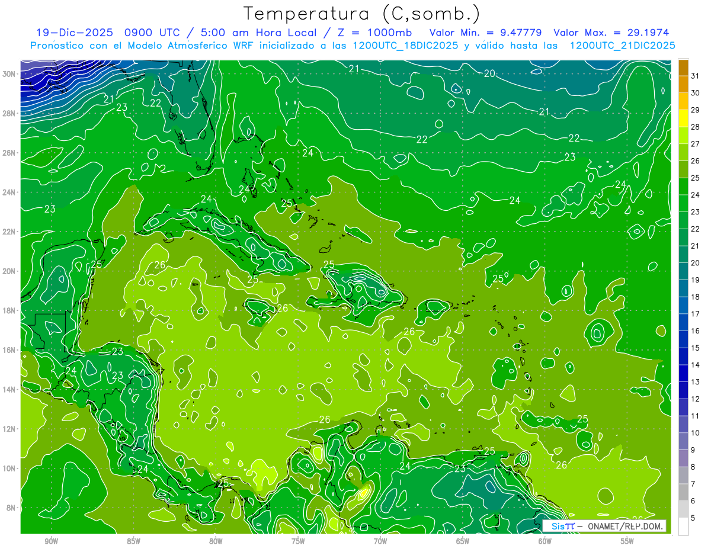
Task: Click lime color bar segment between 26 and 27
Action: click(683, 153)
